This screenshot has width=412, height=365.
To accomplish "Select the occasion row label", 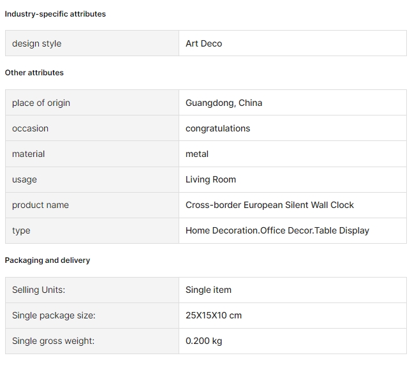I will point(30,128).
